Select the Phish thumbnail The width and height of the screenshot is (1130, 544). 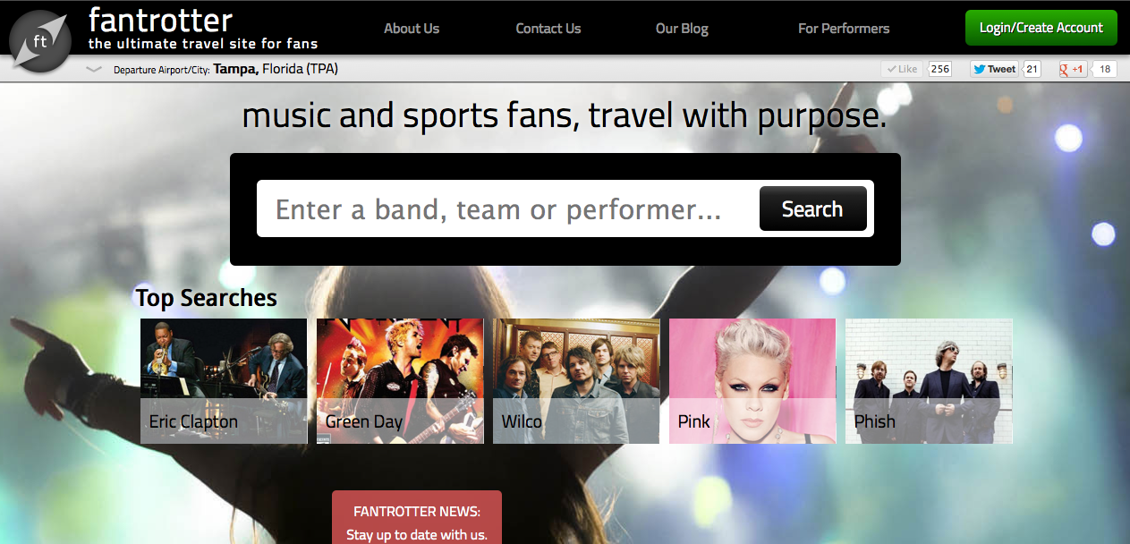tap(928, 380)
